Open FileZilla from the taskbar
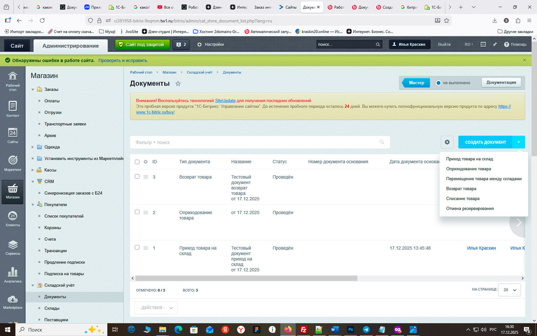Viewport: 537px width, 336px height. coord(304,329)
